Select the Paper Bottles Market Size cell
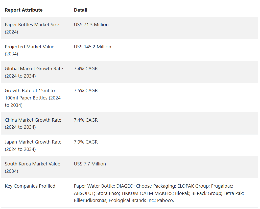This screenshot has width=260, height=209. (x=35, y=28)
